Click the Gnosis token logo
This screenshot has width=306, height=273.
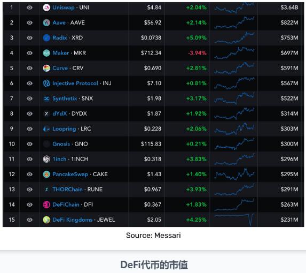(x=46, y=144)
